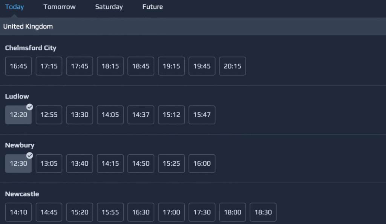
Task: Select the Future tab
Action: 152,7
